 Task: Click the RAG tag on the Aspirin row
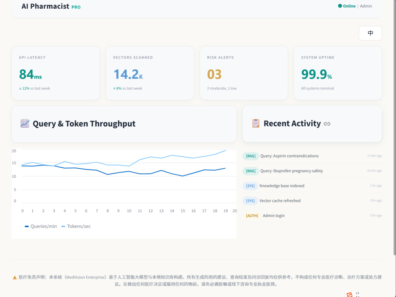(x=251, y=156)
